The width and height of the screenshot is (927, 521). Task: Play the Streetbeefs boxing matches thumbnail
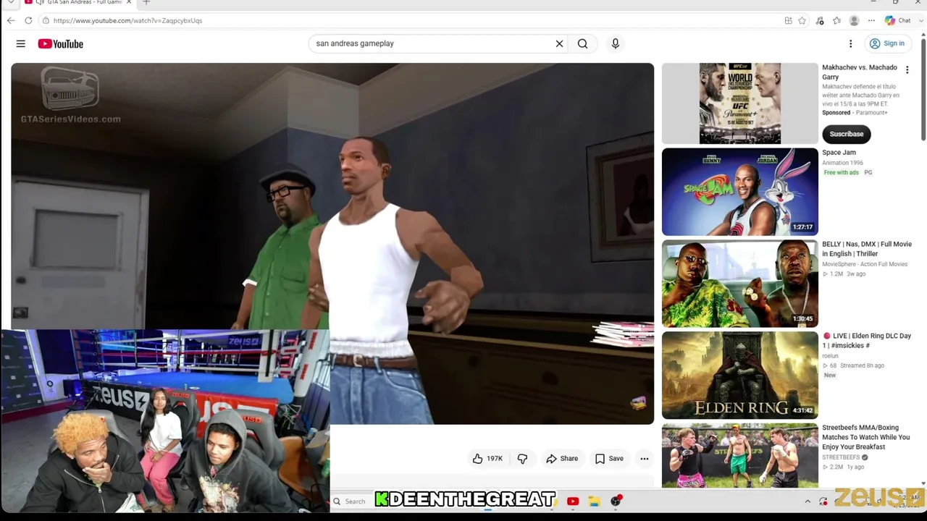click(739, 456)
